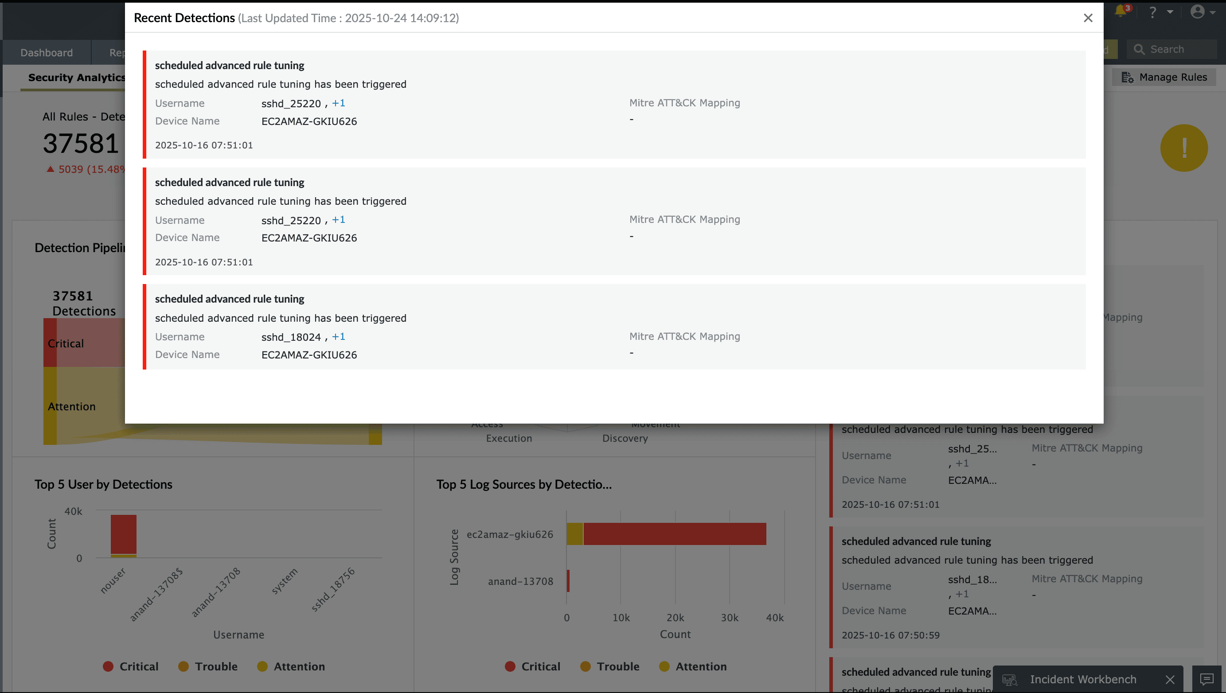Click the red Critical color dot in legend

109,666
